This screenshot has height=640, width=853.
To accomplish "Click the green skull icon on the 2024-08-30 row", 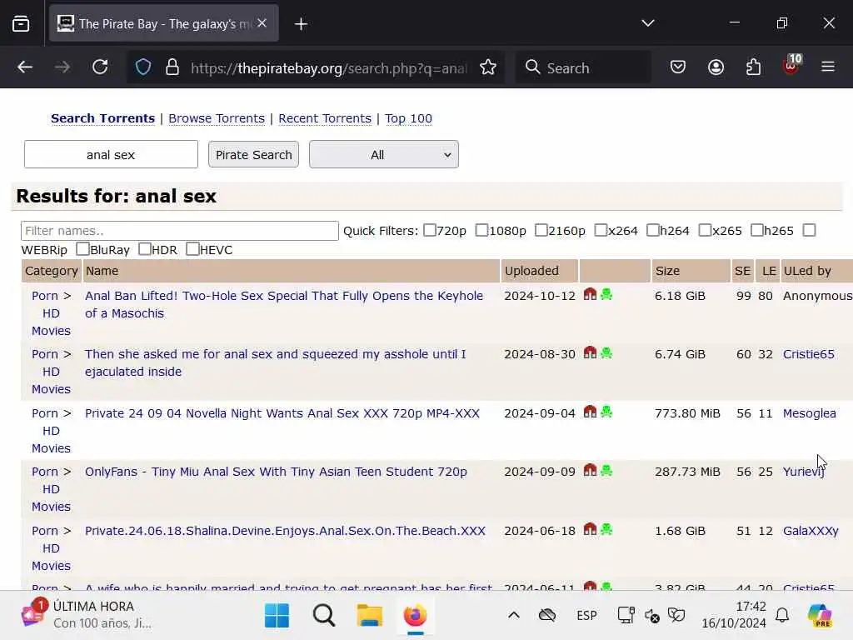I will pyautogui.click(x=606, y=353).
